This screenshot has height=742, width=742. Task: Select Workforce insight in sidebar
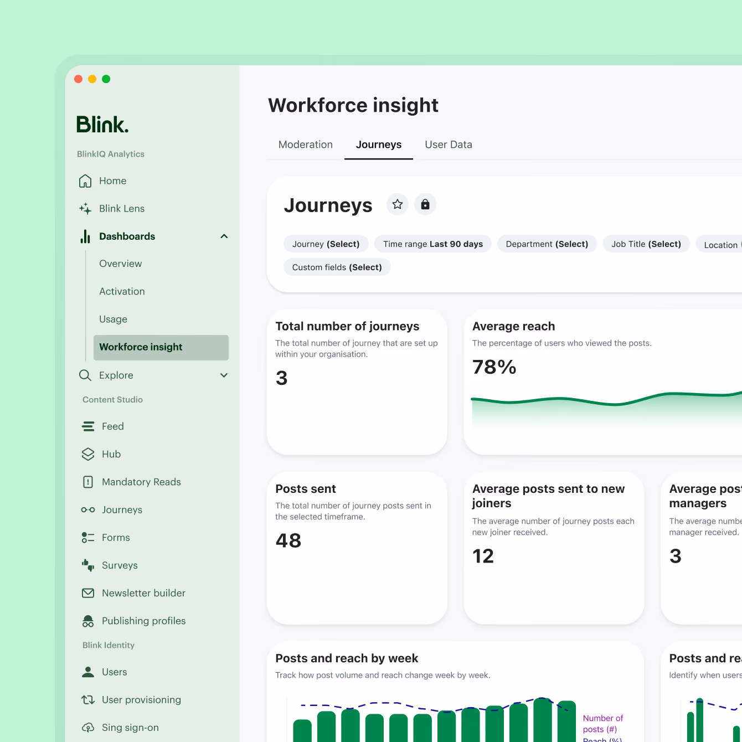pos(161,347)
